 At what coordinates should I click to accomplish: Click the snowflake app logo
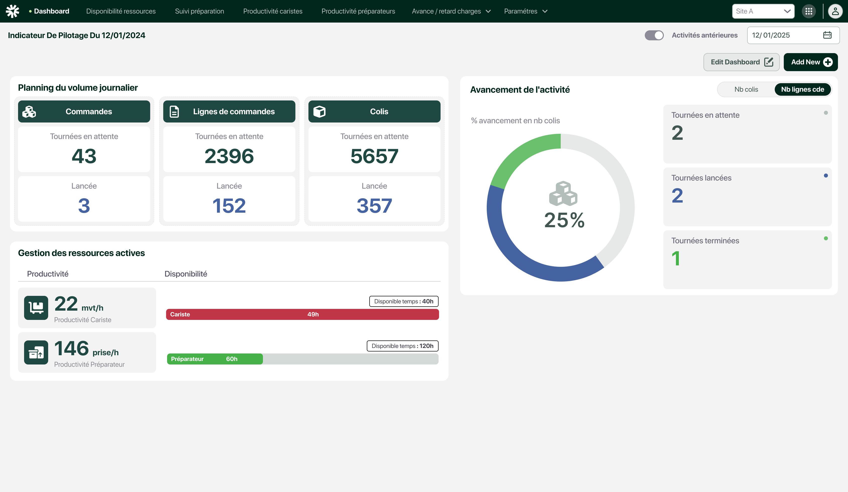[13, 11]
